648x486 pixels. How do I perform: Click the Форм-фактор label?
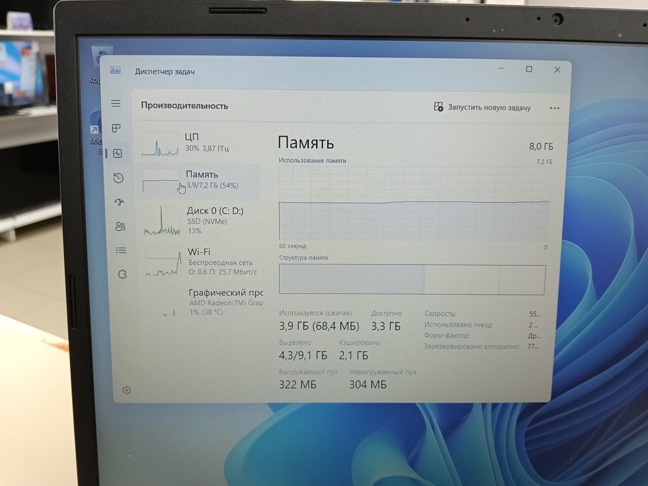[446, 336]
